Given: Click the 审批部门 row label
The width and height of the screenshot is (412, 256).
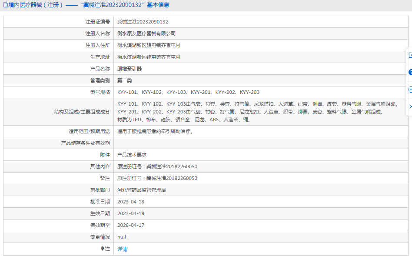Looking at the screenshot, I should click(100, 190).
